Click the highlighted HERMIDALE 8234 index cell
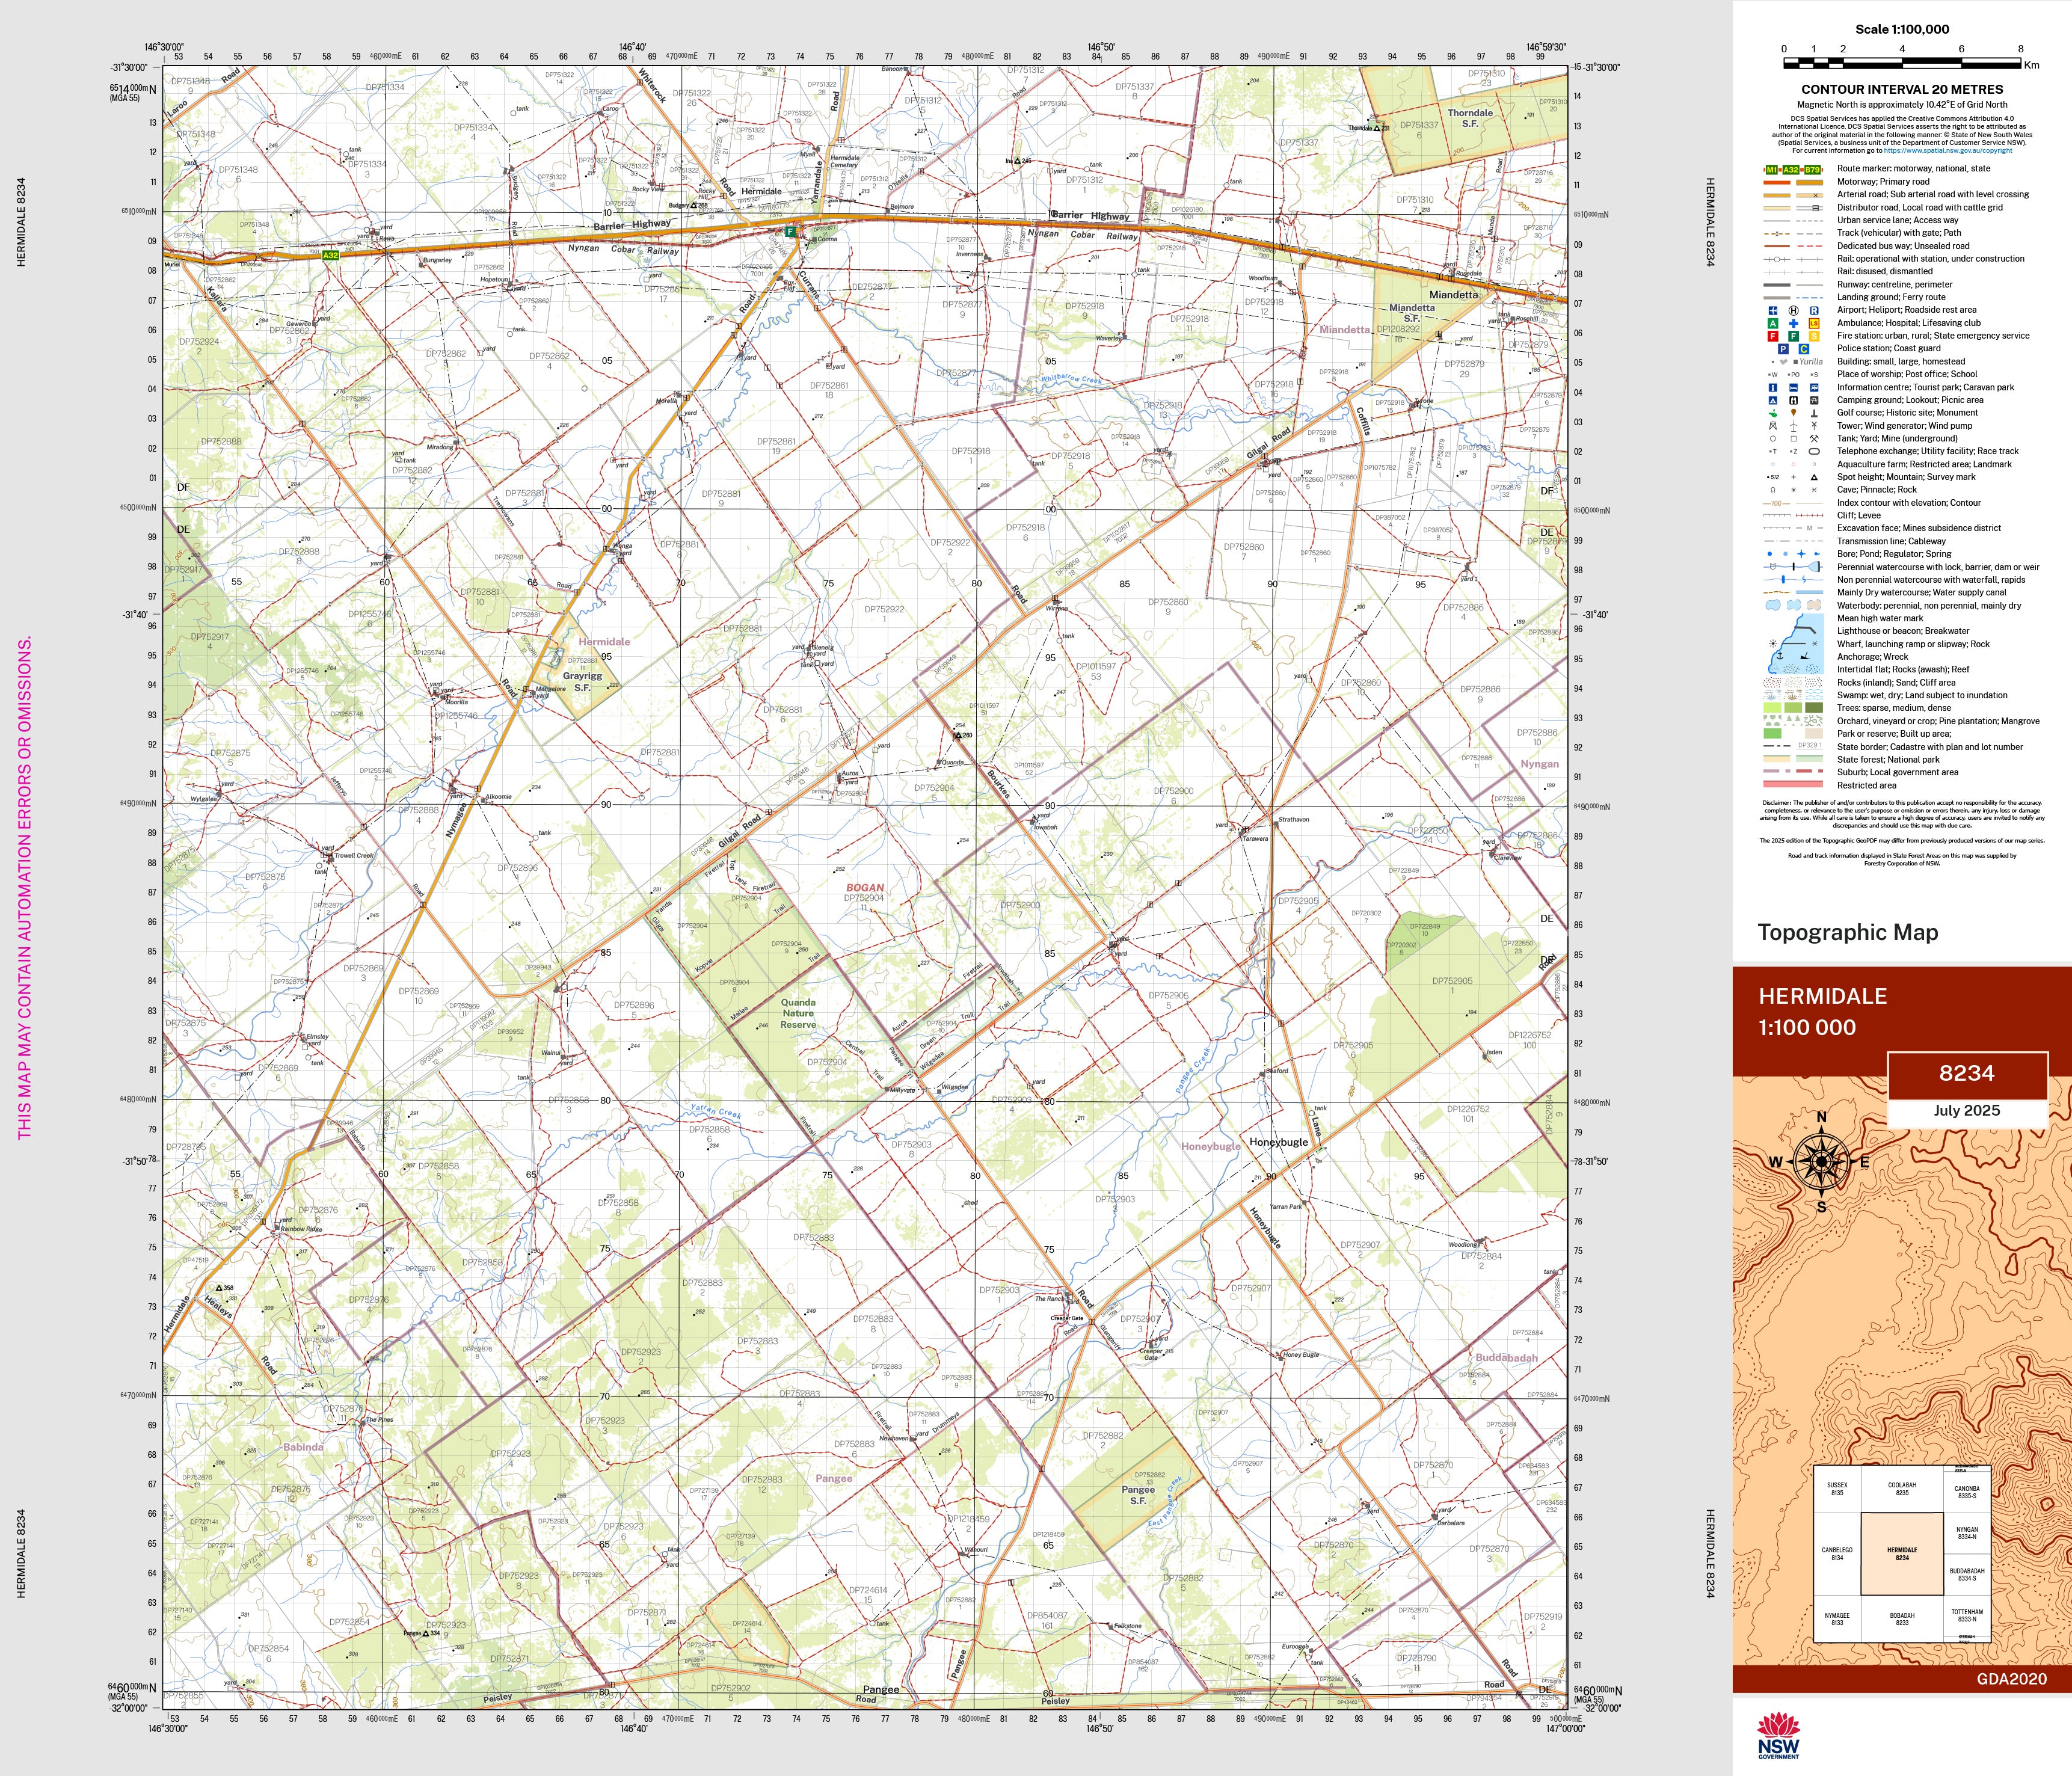2072x1776 pixels. [x=1902, y=1554]
